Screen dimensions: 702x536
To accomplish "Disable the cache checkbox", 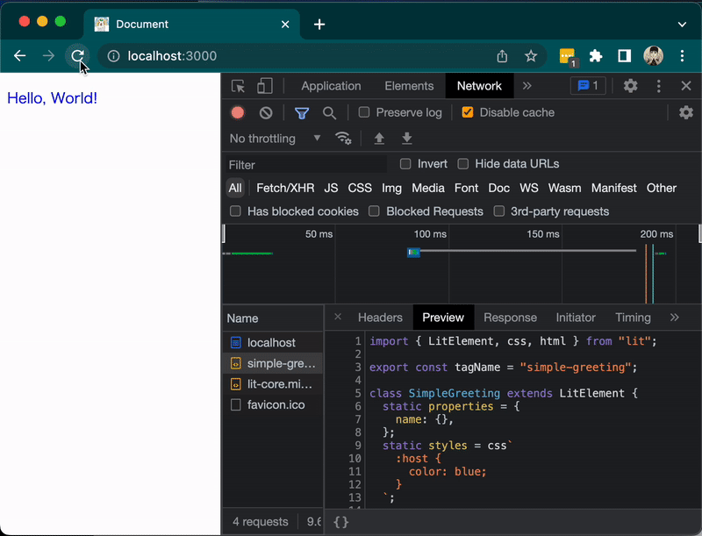I will pos(468,112).
